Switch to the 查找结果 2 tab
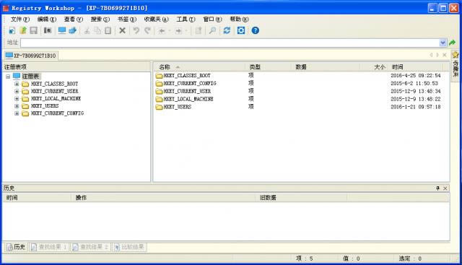The image size is (462, 265). tap(91, 247)
